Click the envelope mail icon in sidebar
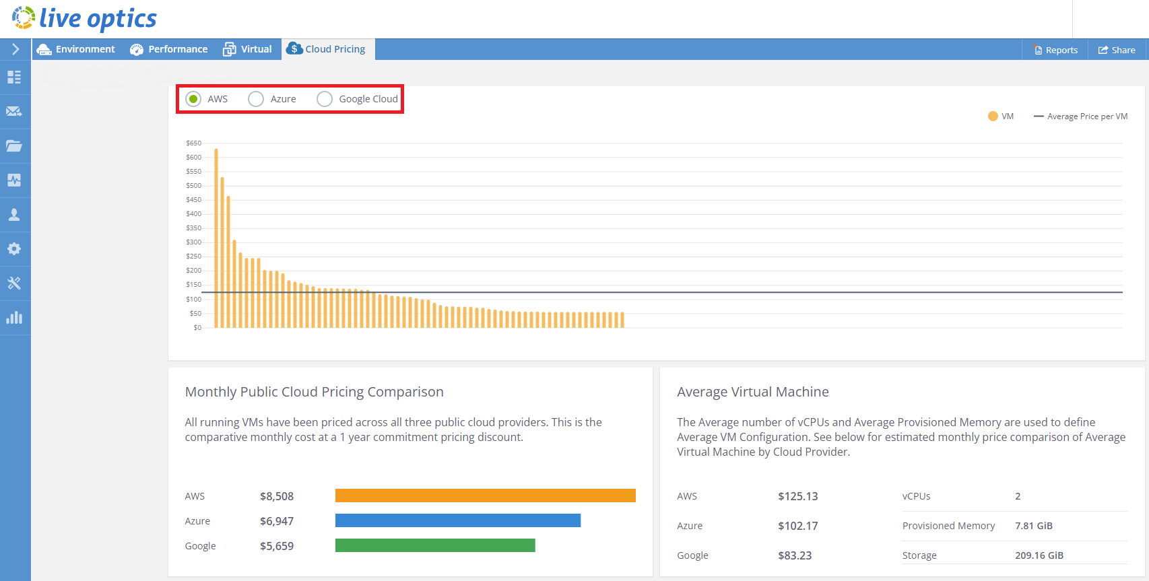 click(x=14, y=111)
